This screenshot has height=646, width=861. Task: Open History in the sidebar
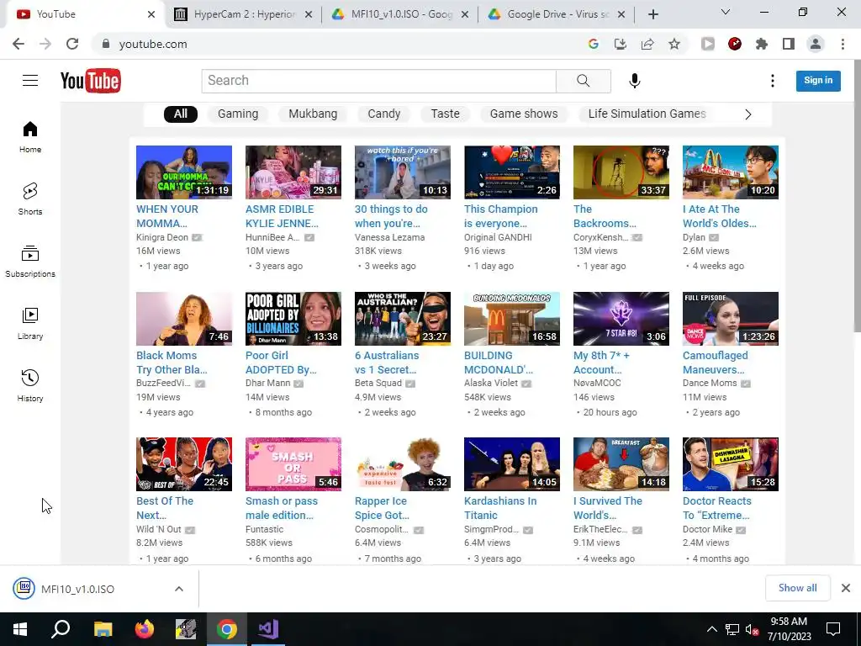pyautogui.click(x=30, y=386)
